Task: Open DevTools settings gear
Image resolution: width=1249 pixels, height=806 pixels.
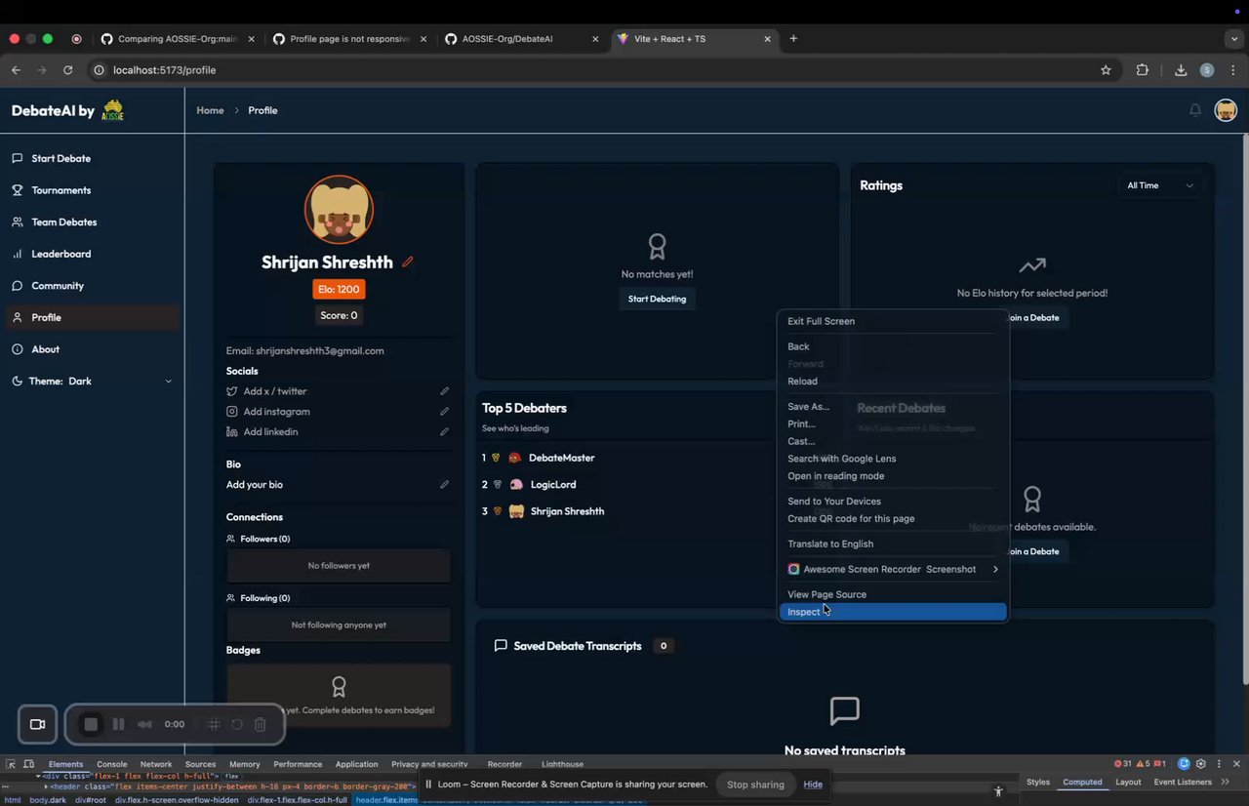Action: tap(1201, 764)
